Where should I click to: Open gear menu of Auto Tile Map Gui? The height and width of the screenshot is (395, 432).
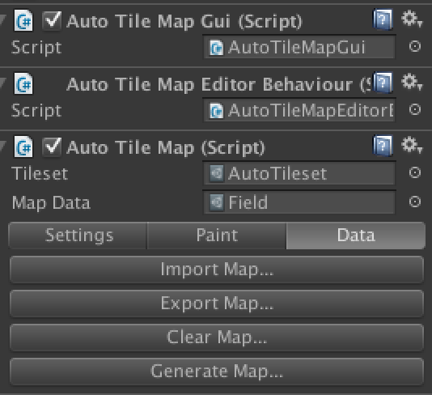click(x=412, y=19)
